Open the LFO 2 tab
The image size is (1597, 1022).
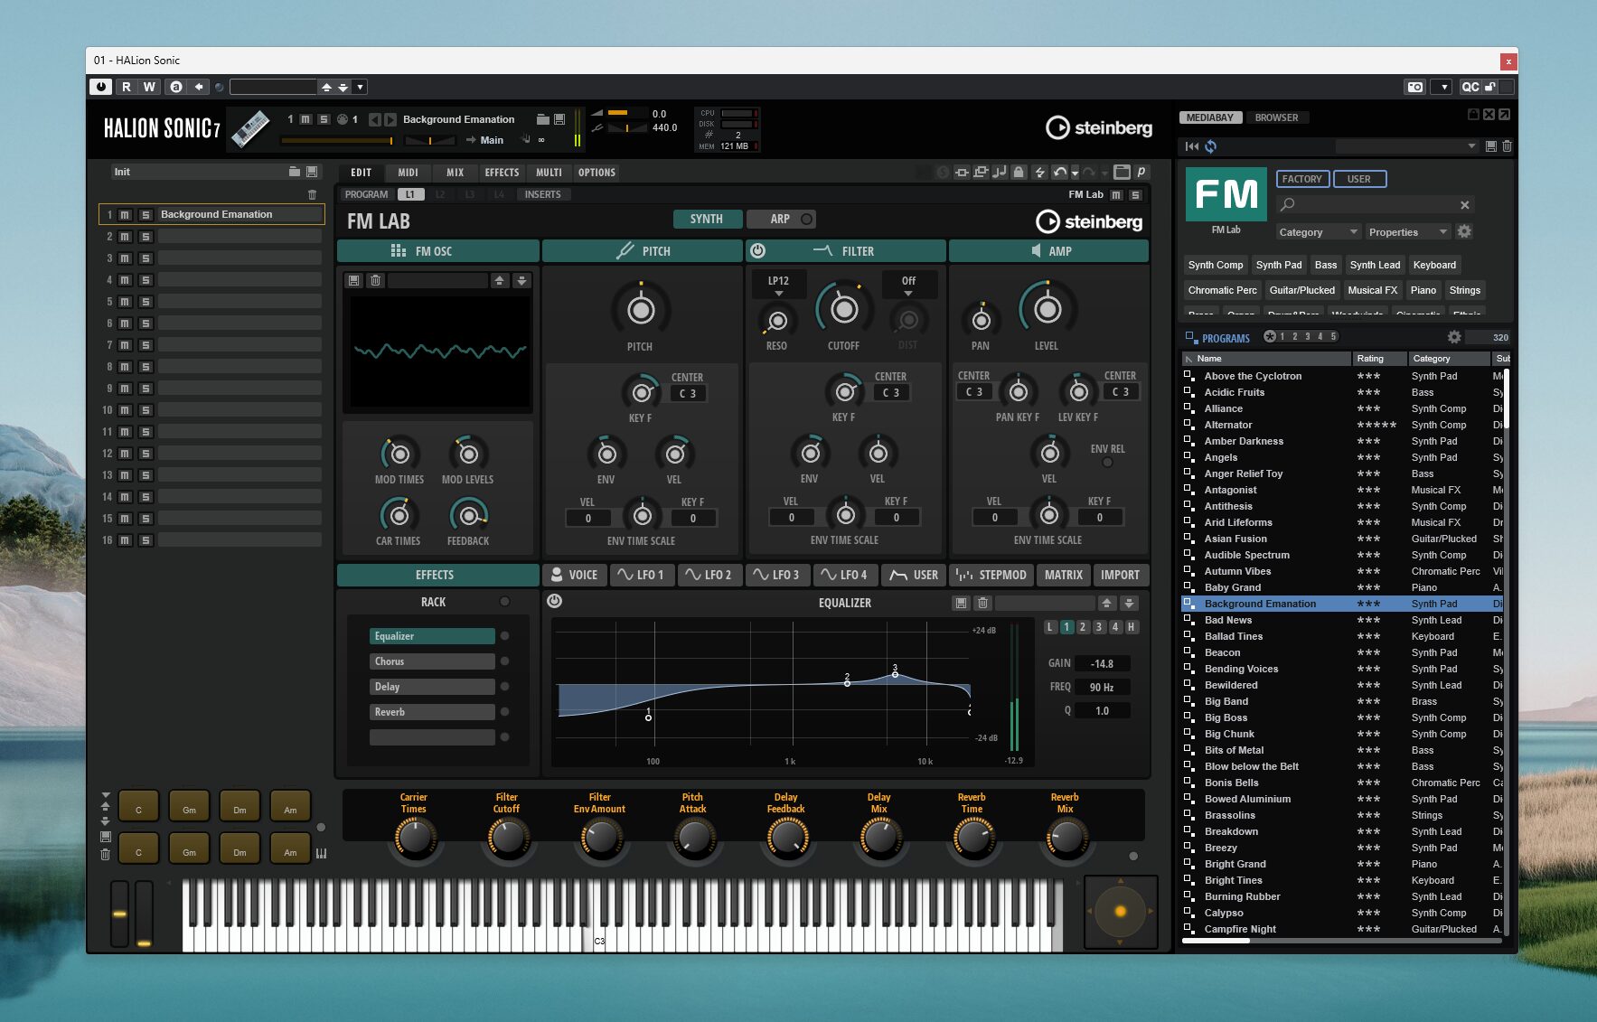click(x=709, y=575)
